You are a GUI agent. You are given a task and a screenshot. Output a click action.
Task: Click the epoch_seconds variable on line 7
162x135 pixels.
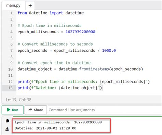[32, 51]
